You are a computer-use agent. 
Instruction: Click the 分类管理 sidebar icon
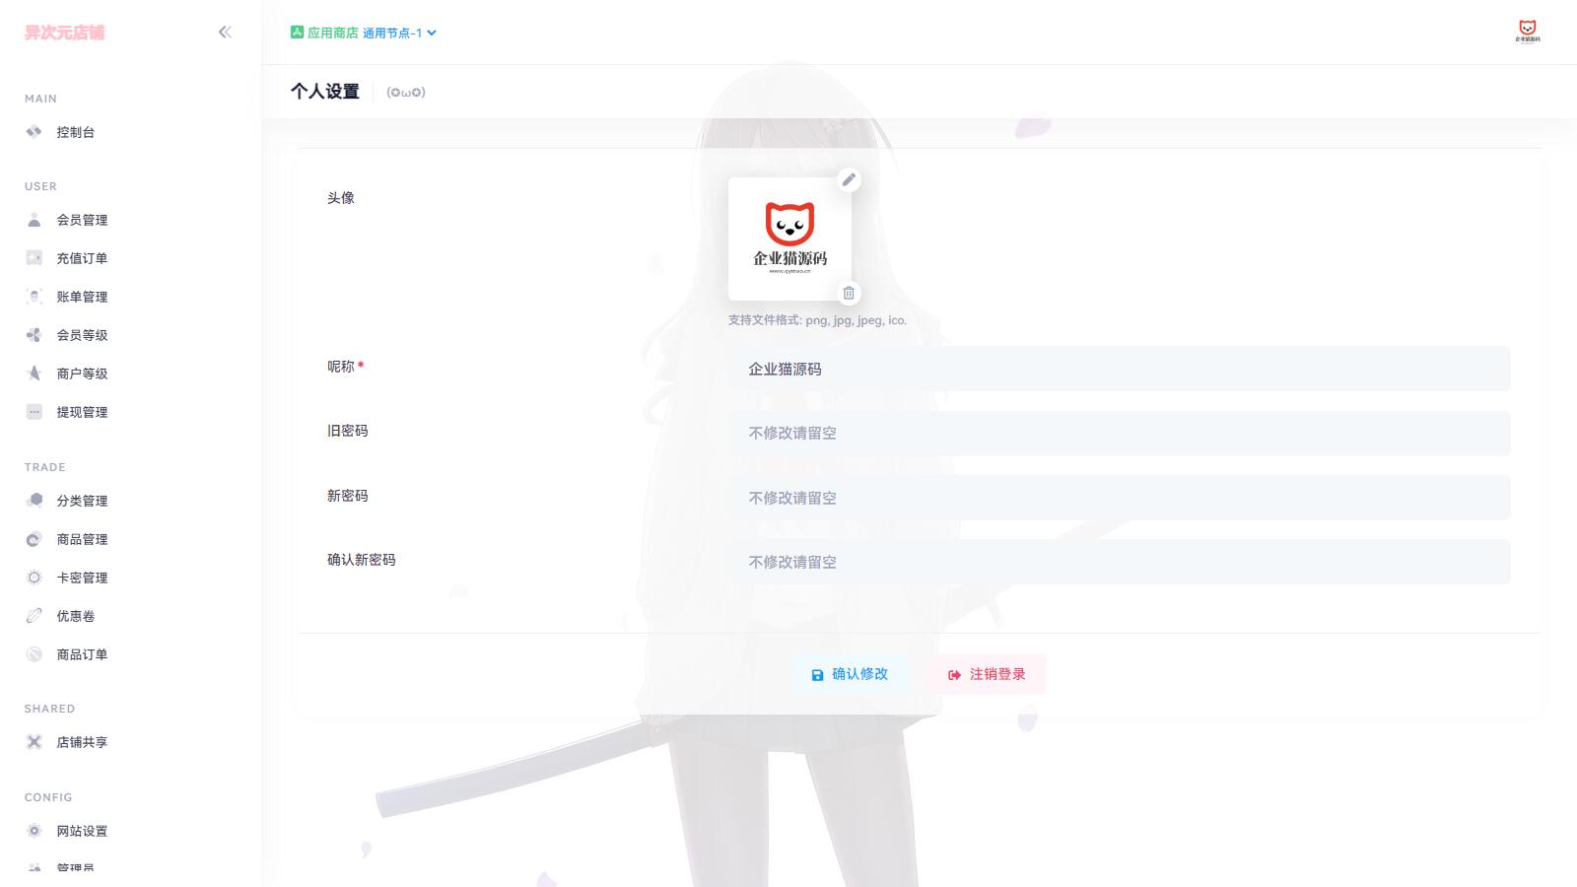pos(34,501)
